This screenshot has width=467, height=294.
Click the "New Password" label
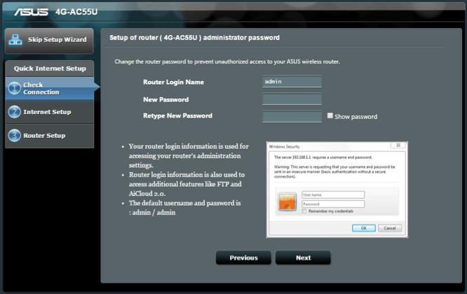click(166, 99)
